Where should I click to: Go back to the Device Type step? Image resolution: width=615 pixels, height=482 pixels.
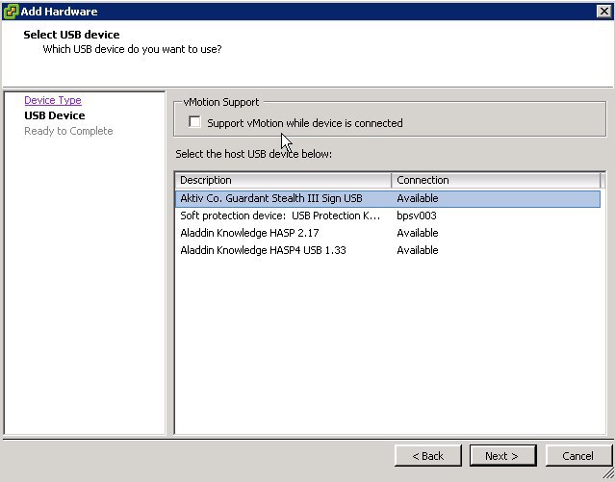pyautogui.click(x=53, y=100)
